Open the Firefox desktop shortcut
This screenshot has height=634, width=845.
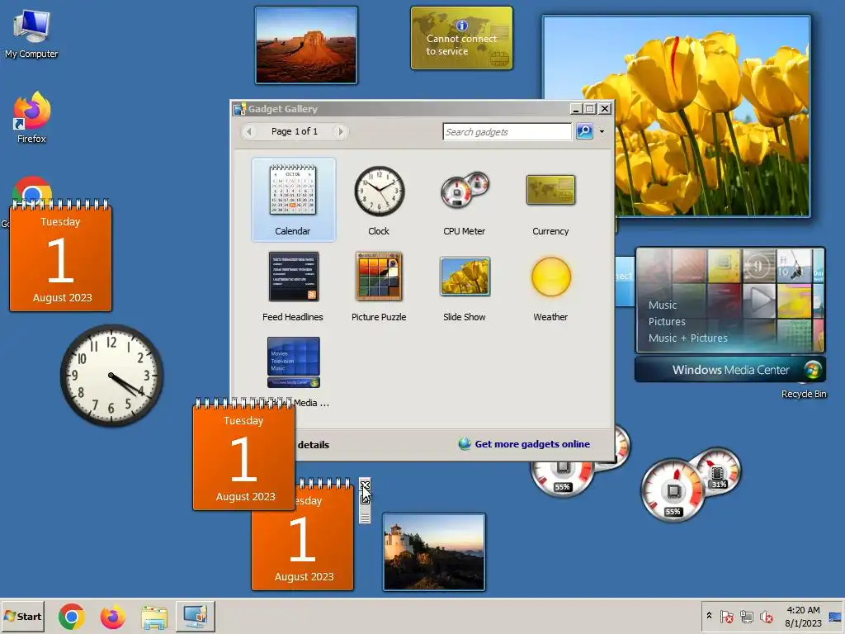pyautogui.click(x=31, y=117)
